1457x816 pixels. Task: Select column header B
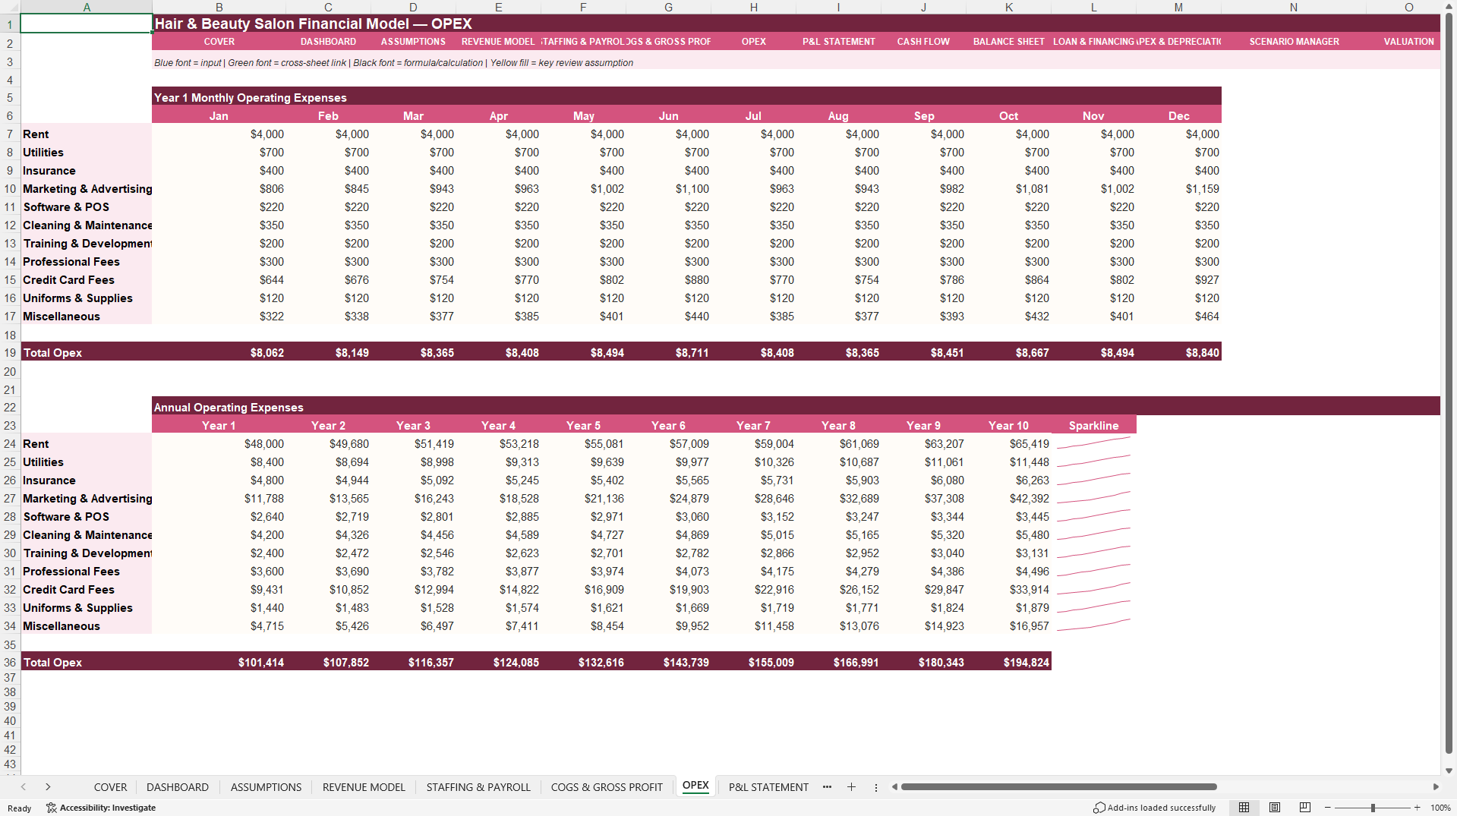(219, 7)
